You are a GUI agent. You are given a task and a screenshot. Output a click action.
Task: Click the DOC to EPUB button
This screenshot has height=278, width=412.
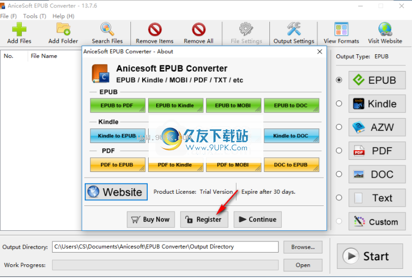click(292, 165)
